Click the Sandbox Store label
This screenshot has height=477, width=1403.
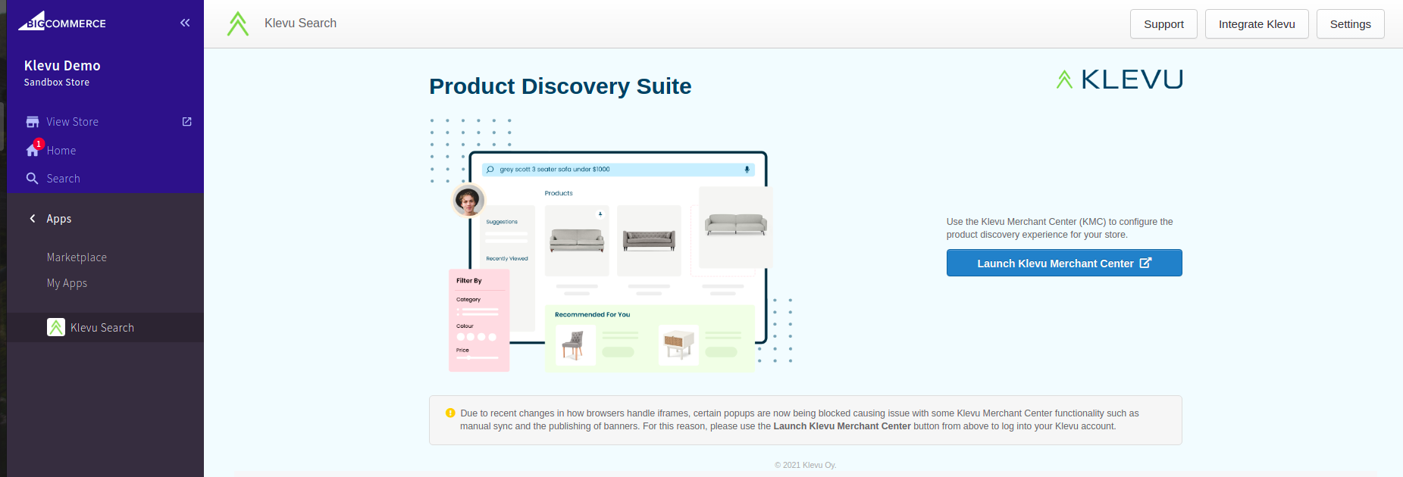(57, 83)
